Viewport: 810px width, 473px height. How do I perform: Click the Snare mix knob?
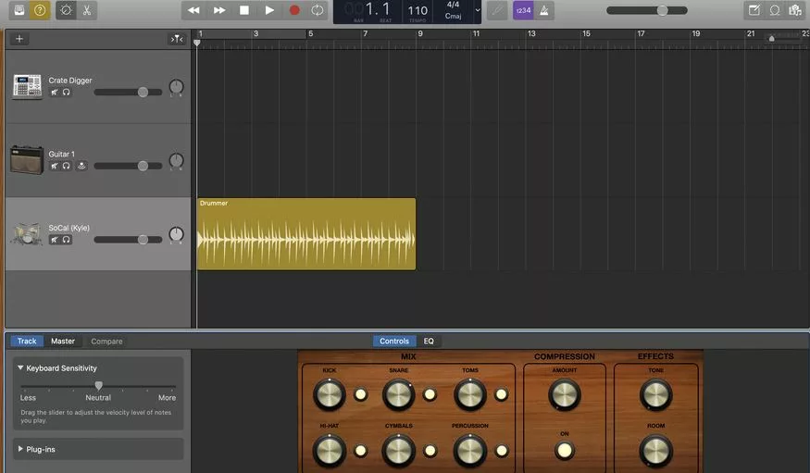coord(398,395)
